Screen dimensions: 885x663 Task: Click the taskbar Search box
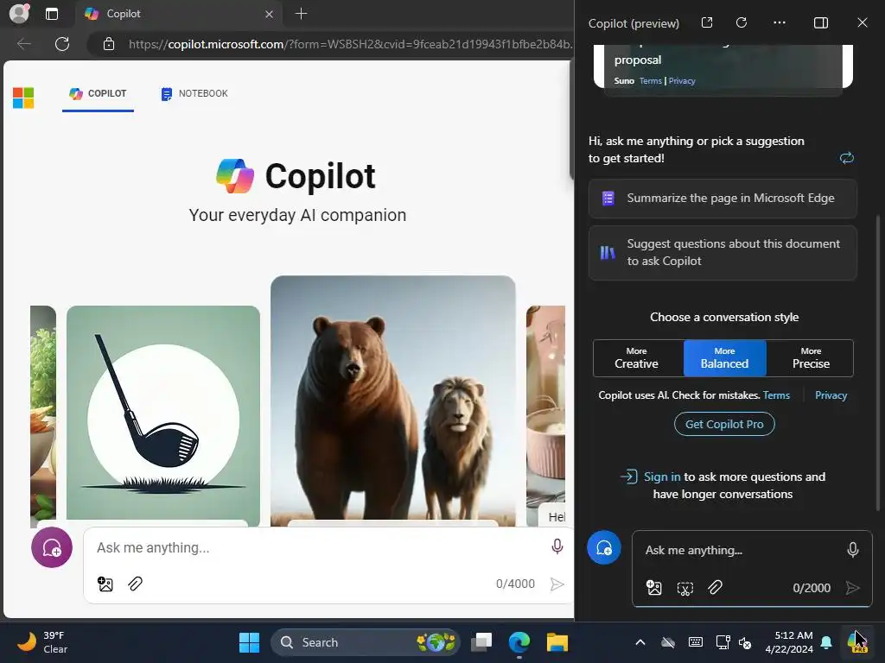[x=366, y=642]
